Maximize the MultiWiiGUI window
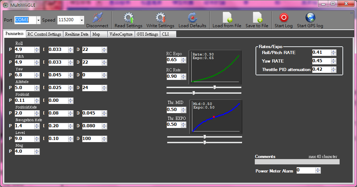The width and height of the screenshot is (357, 187). [x=333, y=4]
